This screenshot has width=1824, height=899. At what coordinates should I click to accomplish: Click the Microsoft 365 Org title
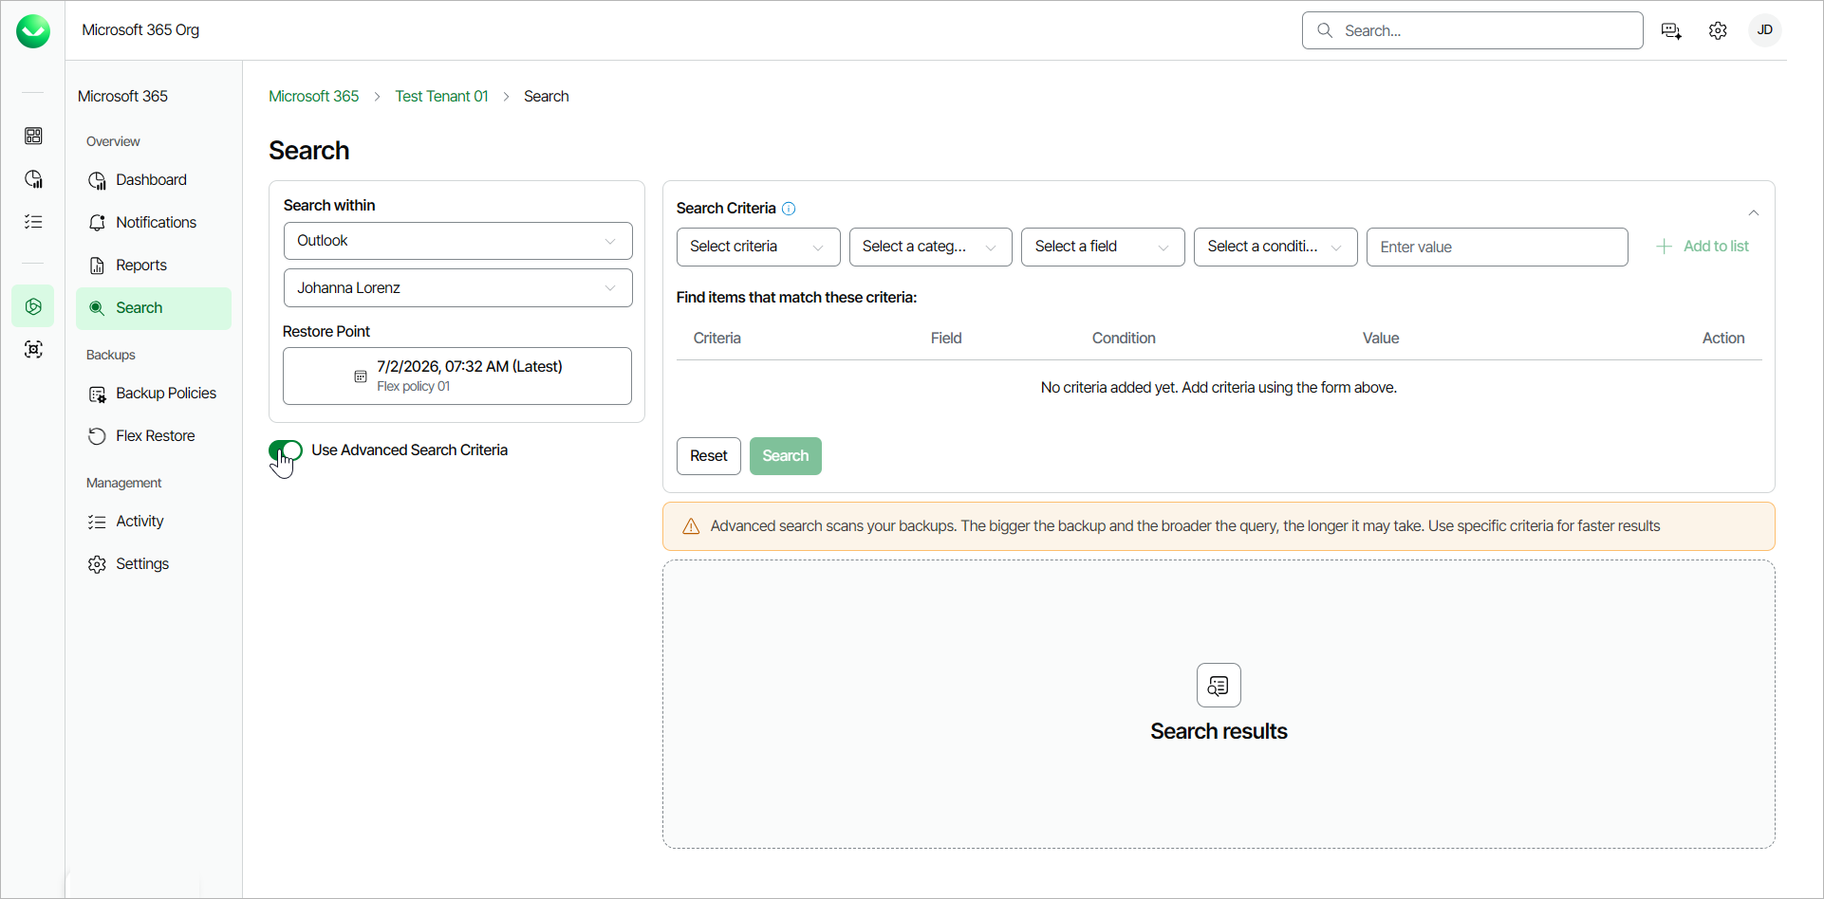point(140,30)
